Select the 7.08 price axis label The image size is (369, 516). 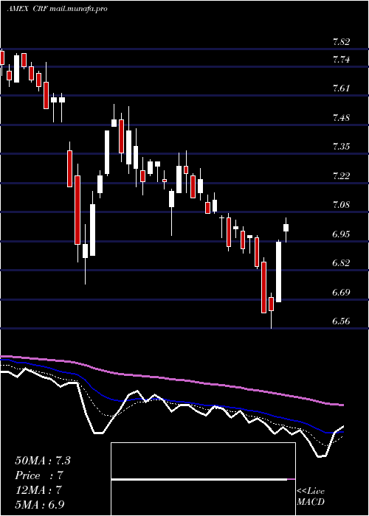pyautogui.click(x=341, y=205)
